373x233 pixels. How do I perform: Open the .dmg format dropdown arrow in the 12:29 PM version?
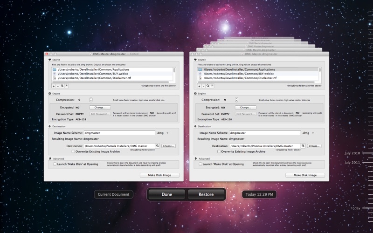coord(313,133)
